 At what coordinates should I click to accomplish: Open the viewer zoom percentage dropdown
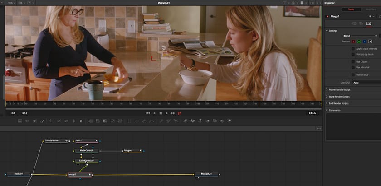pos(11,3)
